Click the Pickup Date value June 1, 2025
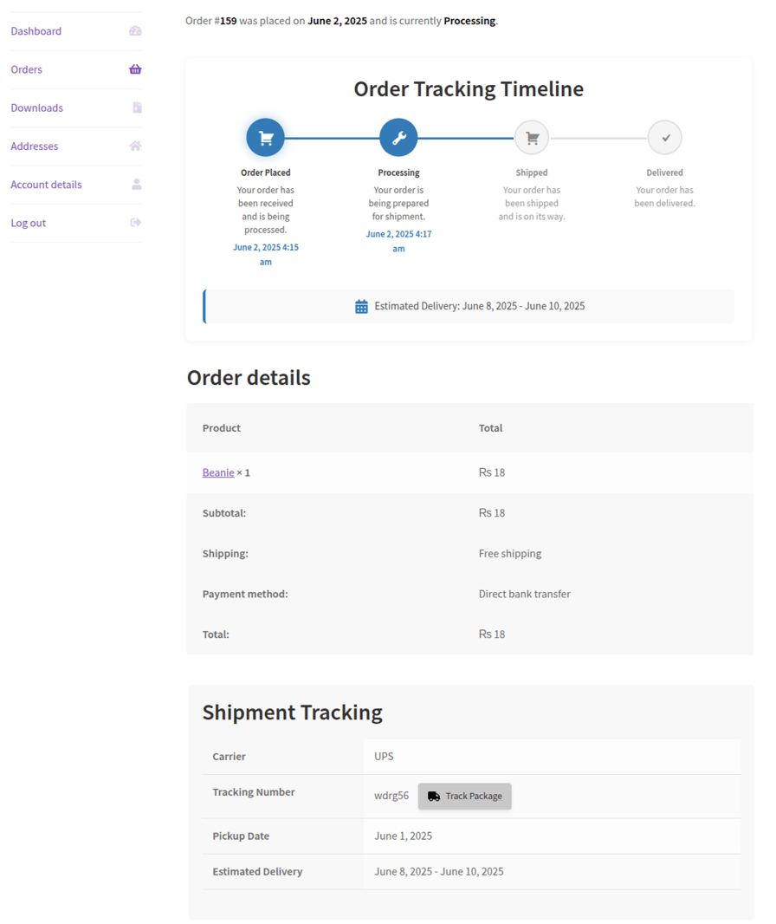Viewport: 776px width, 924px height. click(x=403, y=836)
